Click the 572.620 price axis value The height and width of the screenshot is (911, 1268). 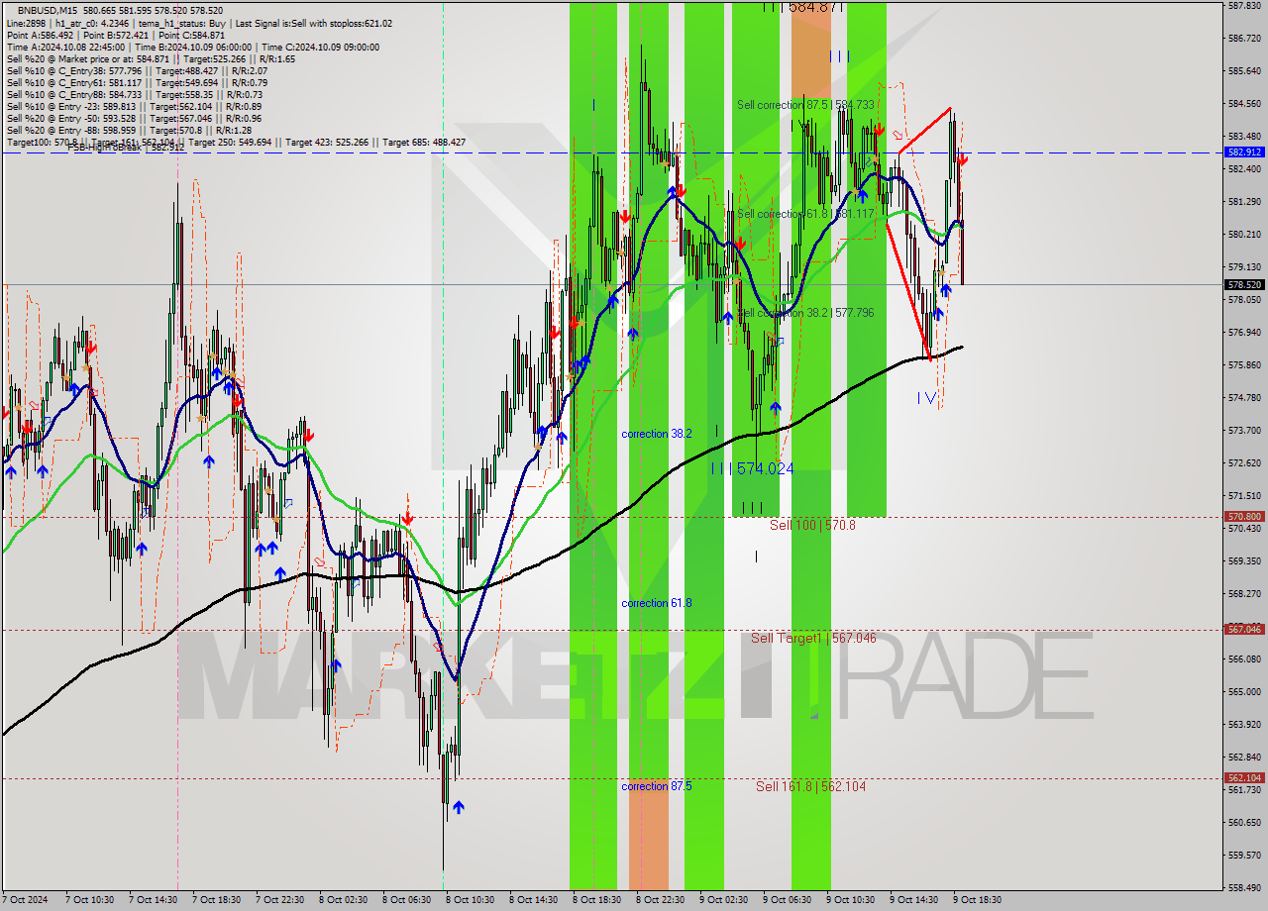pos(1244,462)
